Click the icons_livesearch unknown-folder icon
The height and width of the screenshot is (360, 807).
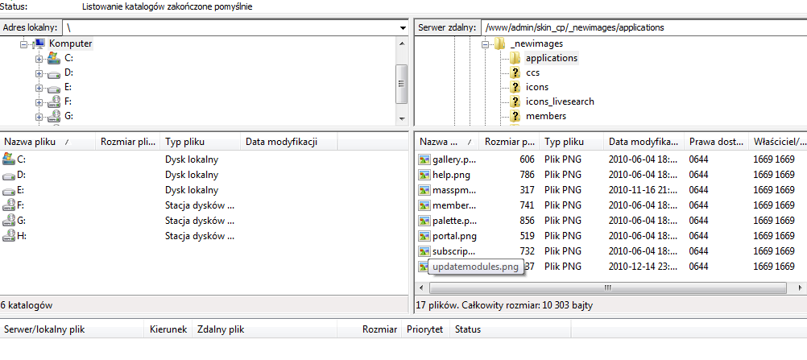click(x=515, y=101)
